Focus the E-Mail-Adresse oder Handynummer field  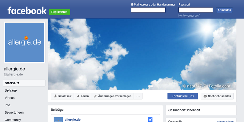click(148, 10)
